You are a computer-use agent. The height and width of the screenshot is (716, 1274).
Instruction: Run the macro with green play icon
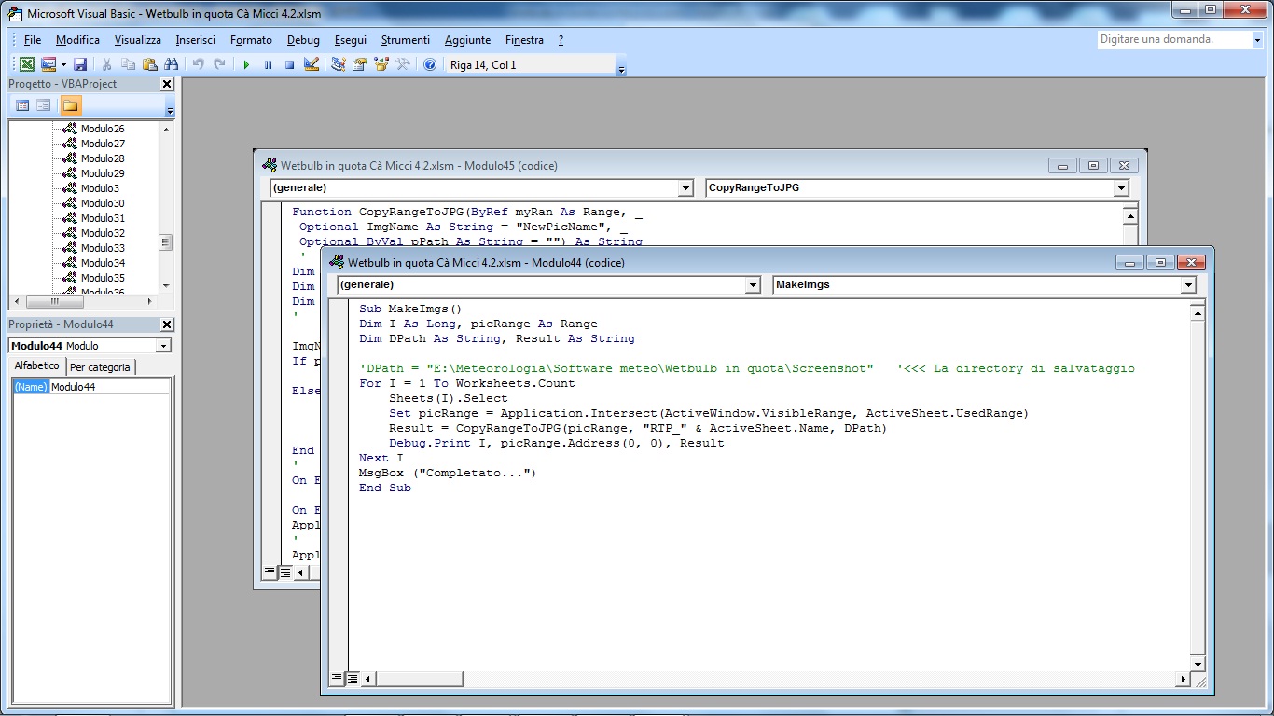pos(246,64)
